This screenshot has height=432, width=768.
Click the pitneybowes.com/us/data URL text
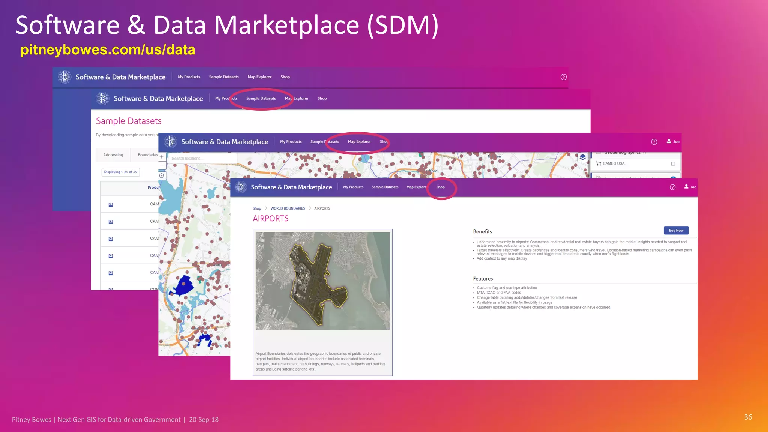(x=108, y=50)
